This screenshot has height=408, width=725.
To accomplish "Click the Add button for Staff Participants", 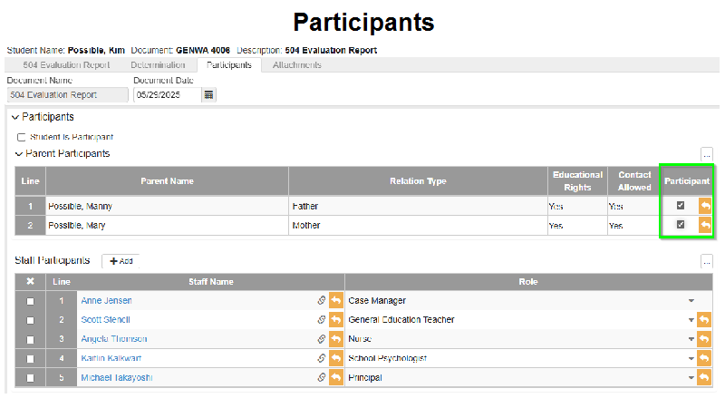I will click(121, 261).
